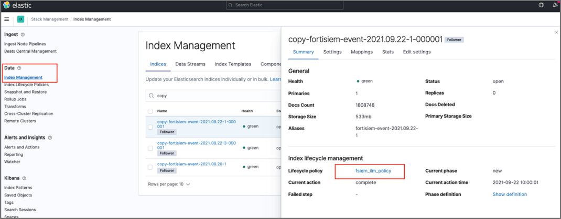Open Index Lifecycle Policies in sidebar

[26, 85]
